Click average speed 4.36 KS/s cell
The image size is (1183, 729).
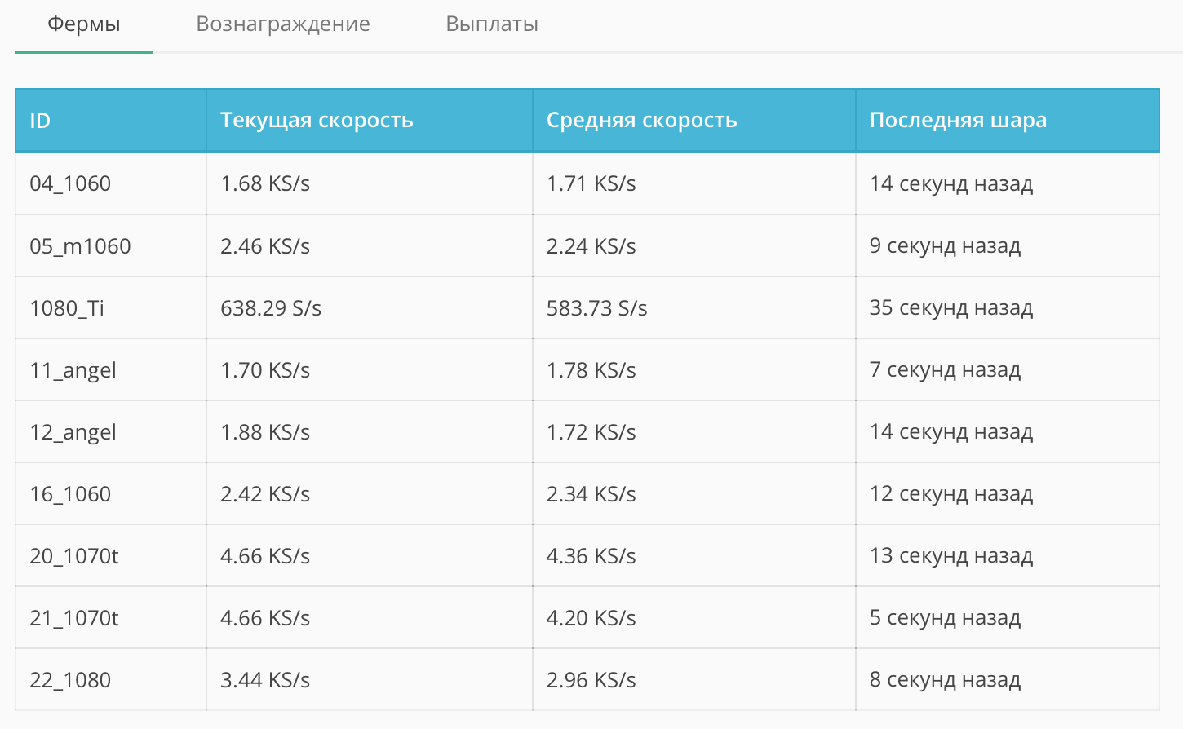(591, 556)
